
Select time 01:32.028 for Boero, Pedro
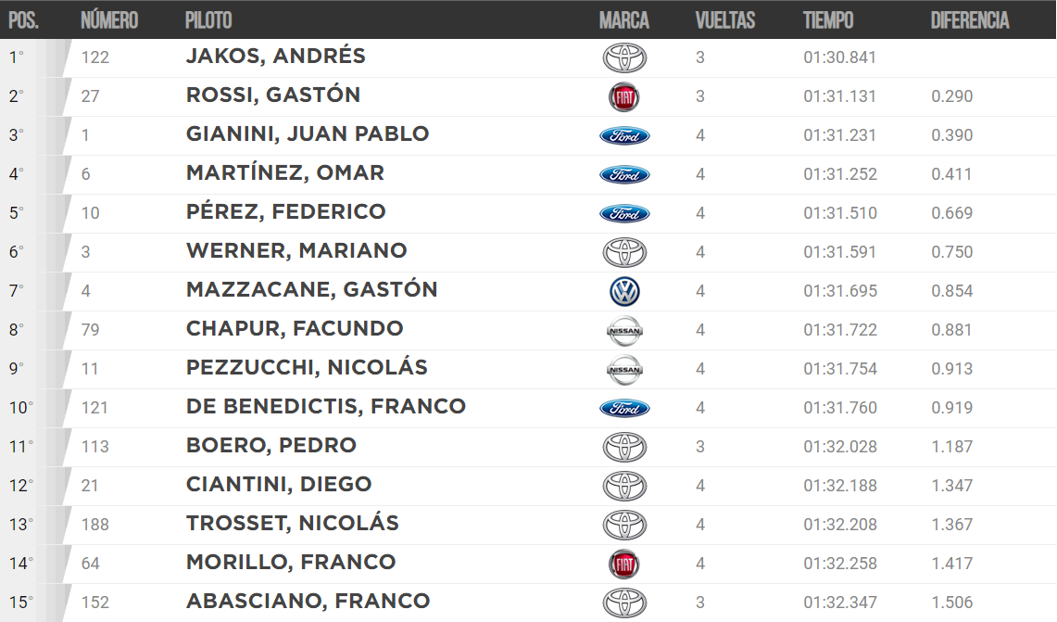point(840,447)
